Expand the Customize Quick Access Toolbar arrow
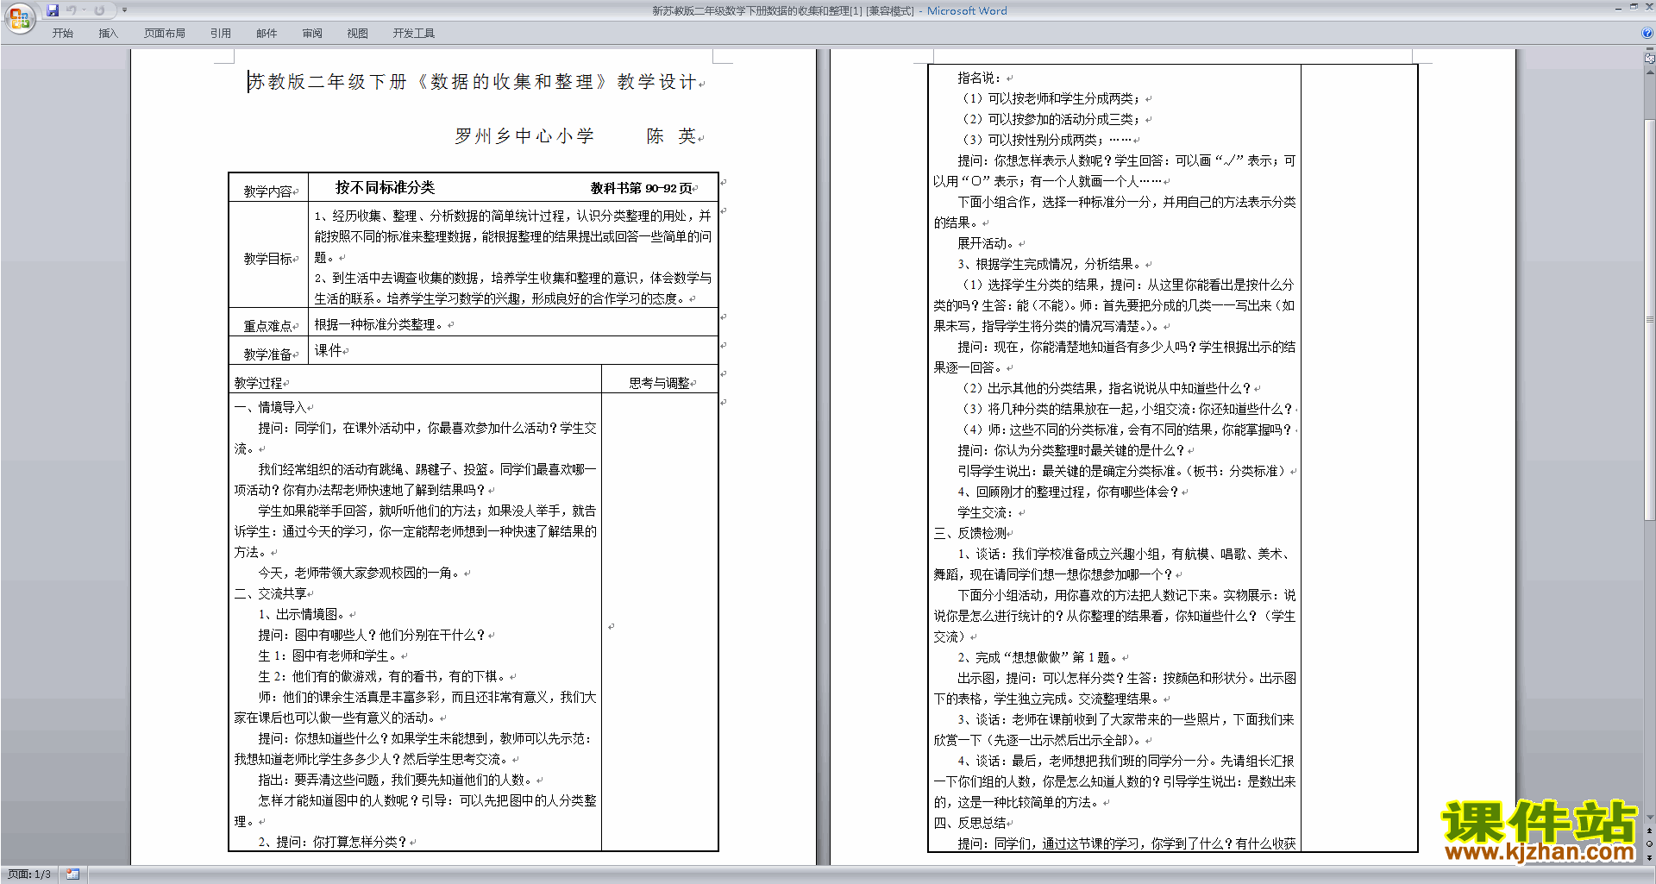Screen dimensions: 1656x884 point(124,10)
